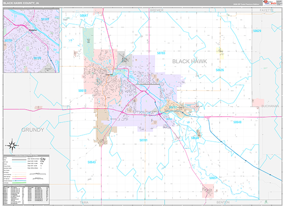
Task: Click the yellow town area near ZIP 50626
Action: point(220,51)
